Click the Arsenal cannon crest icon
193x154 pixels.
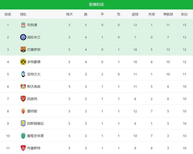[23, 99]
